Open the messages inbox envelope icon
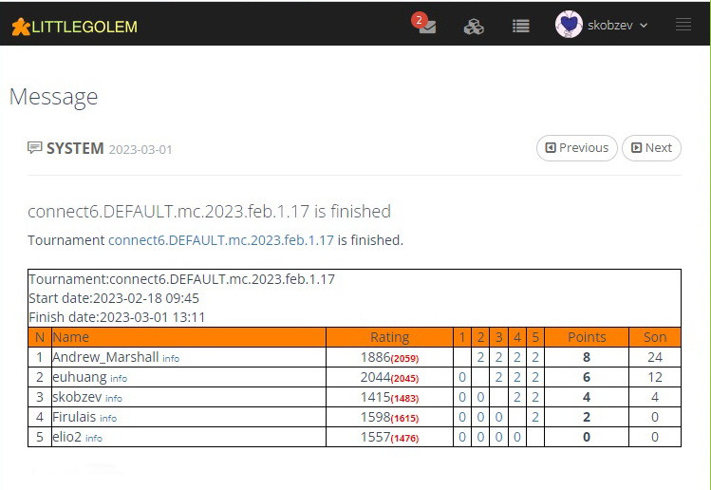The height and width of the screenshot is (490, 711). (x=427, y=28)
